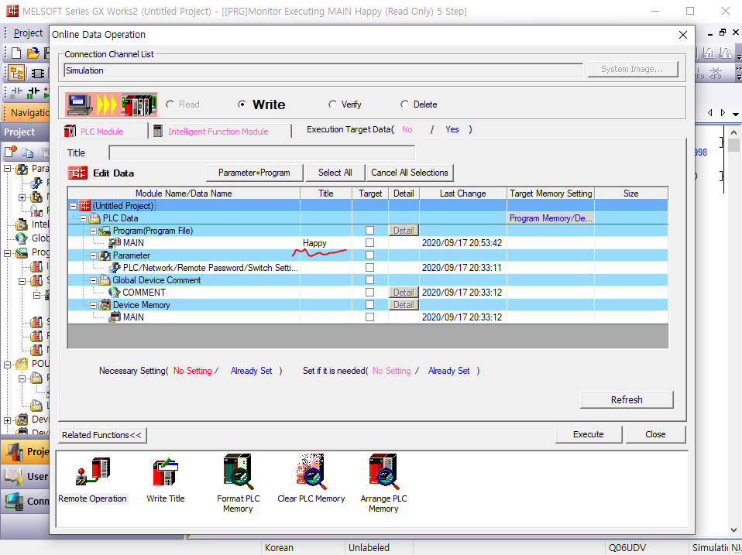Click the Cancel All Selections button
The height and width of the screenshot is (555, 742).
(x=410, y=173)
